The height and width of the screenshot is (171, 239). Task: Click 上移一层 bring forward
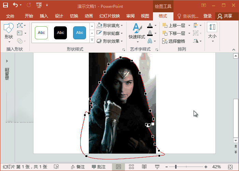pyautogui.click(x=174, y=25)
